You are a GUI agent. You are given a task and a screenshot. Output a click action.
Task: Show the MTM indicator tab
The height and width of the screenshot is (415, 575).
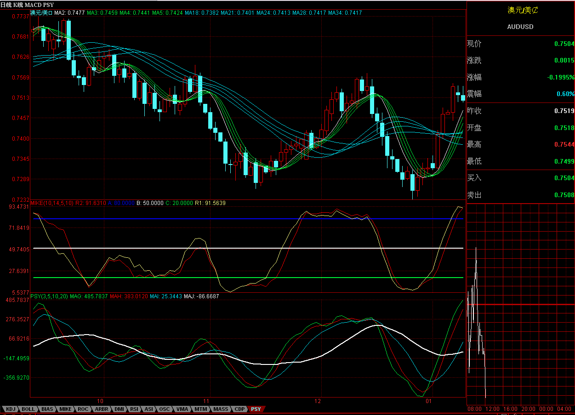[x=200, y=409]
